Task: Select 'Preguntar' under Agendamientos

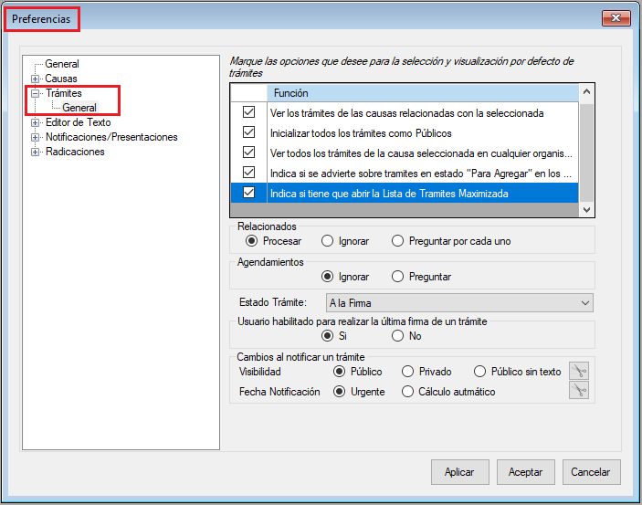Action: click(397, 277)
